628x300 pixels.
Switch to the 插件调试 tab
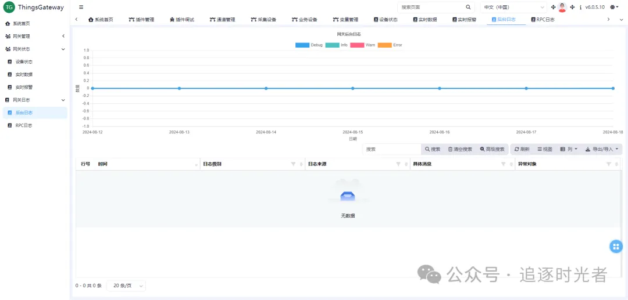point(182,19)
